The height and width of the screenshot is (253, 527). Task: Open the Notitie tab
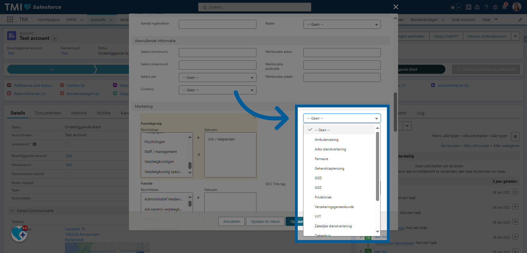tap(104, 113)
